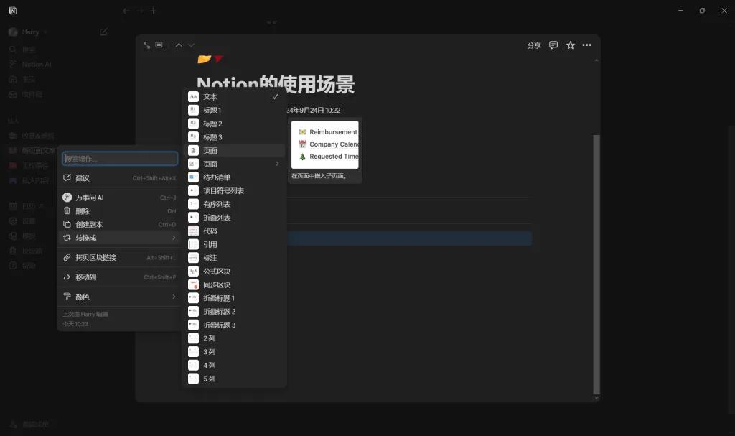
Task: Choose 万事问 AI in the context menu
Action: point(120,198)
